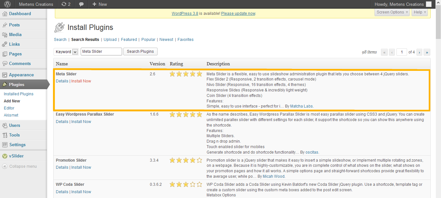Screen dimensions: 441x198
Task: Click the plus New item in admin bar
Action: [99, 4]
